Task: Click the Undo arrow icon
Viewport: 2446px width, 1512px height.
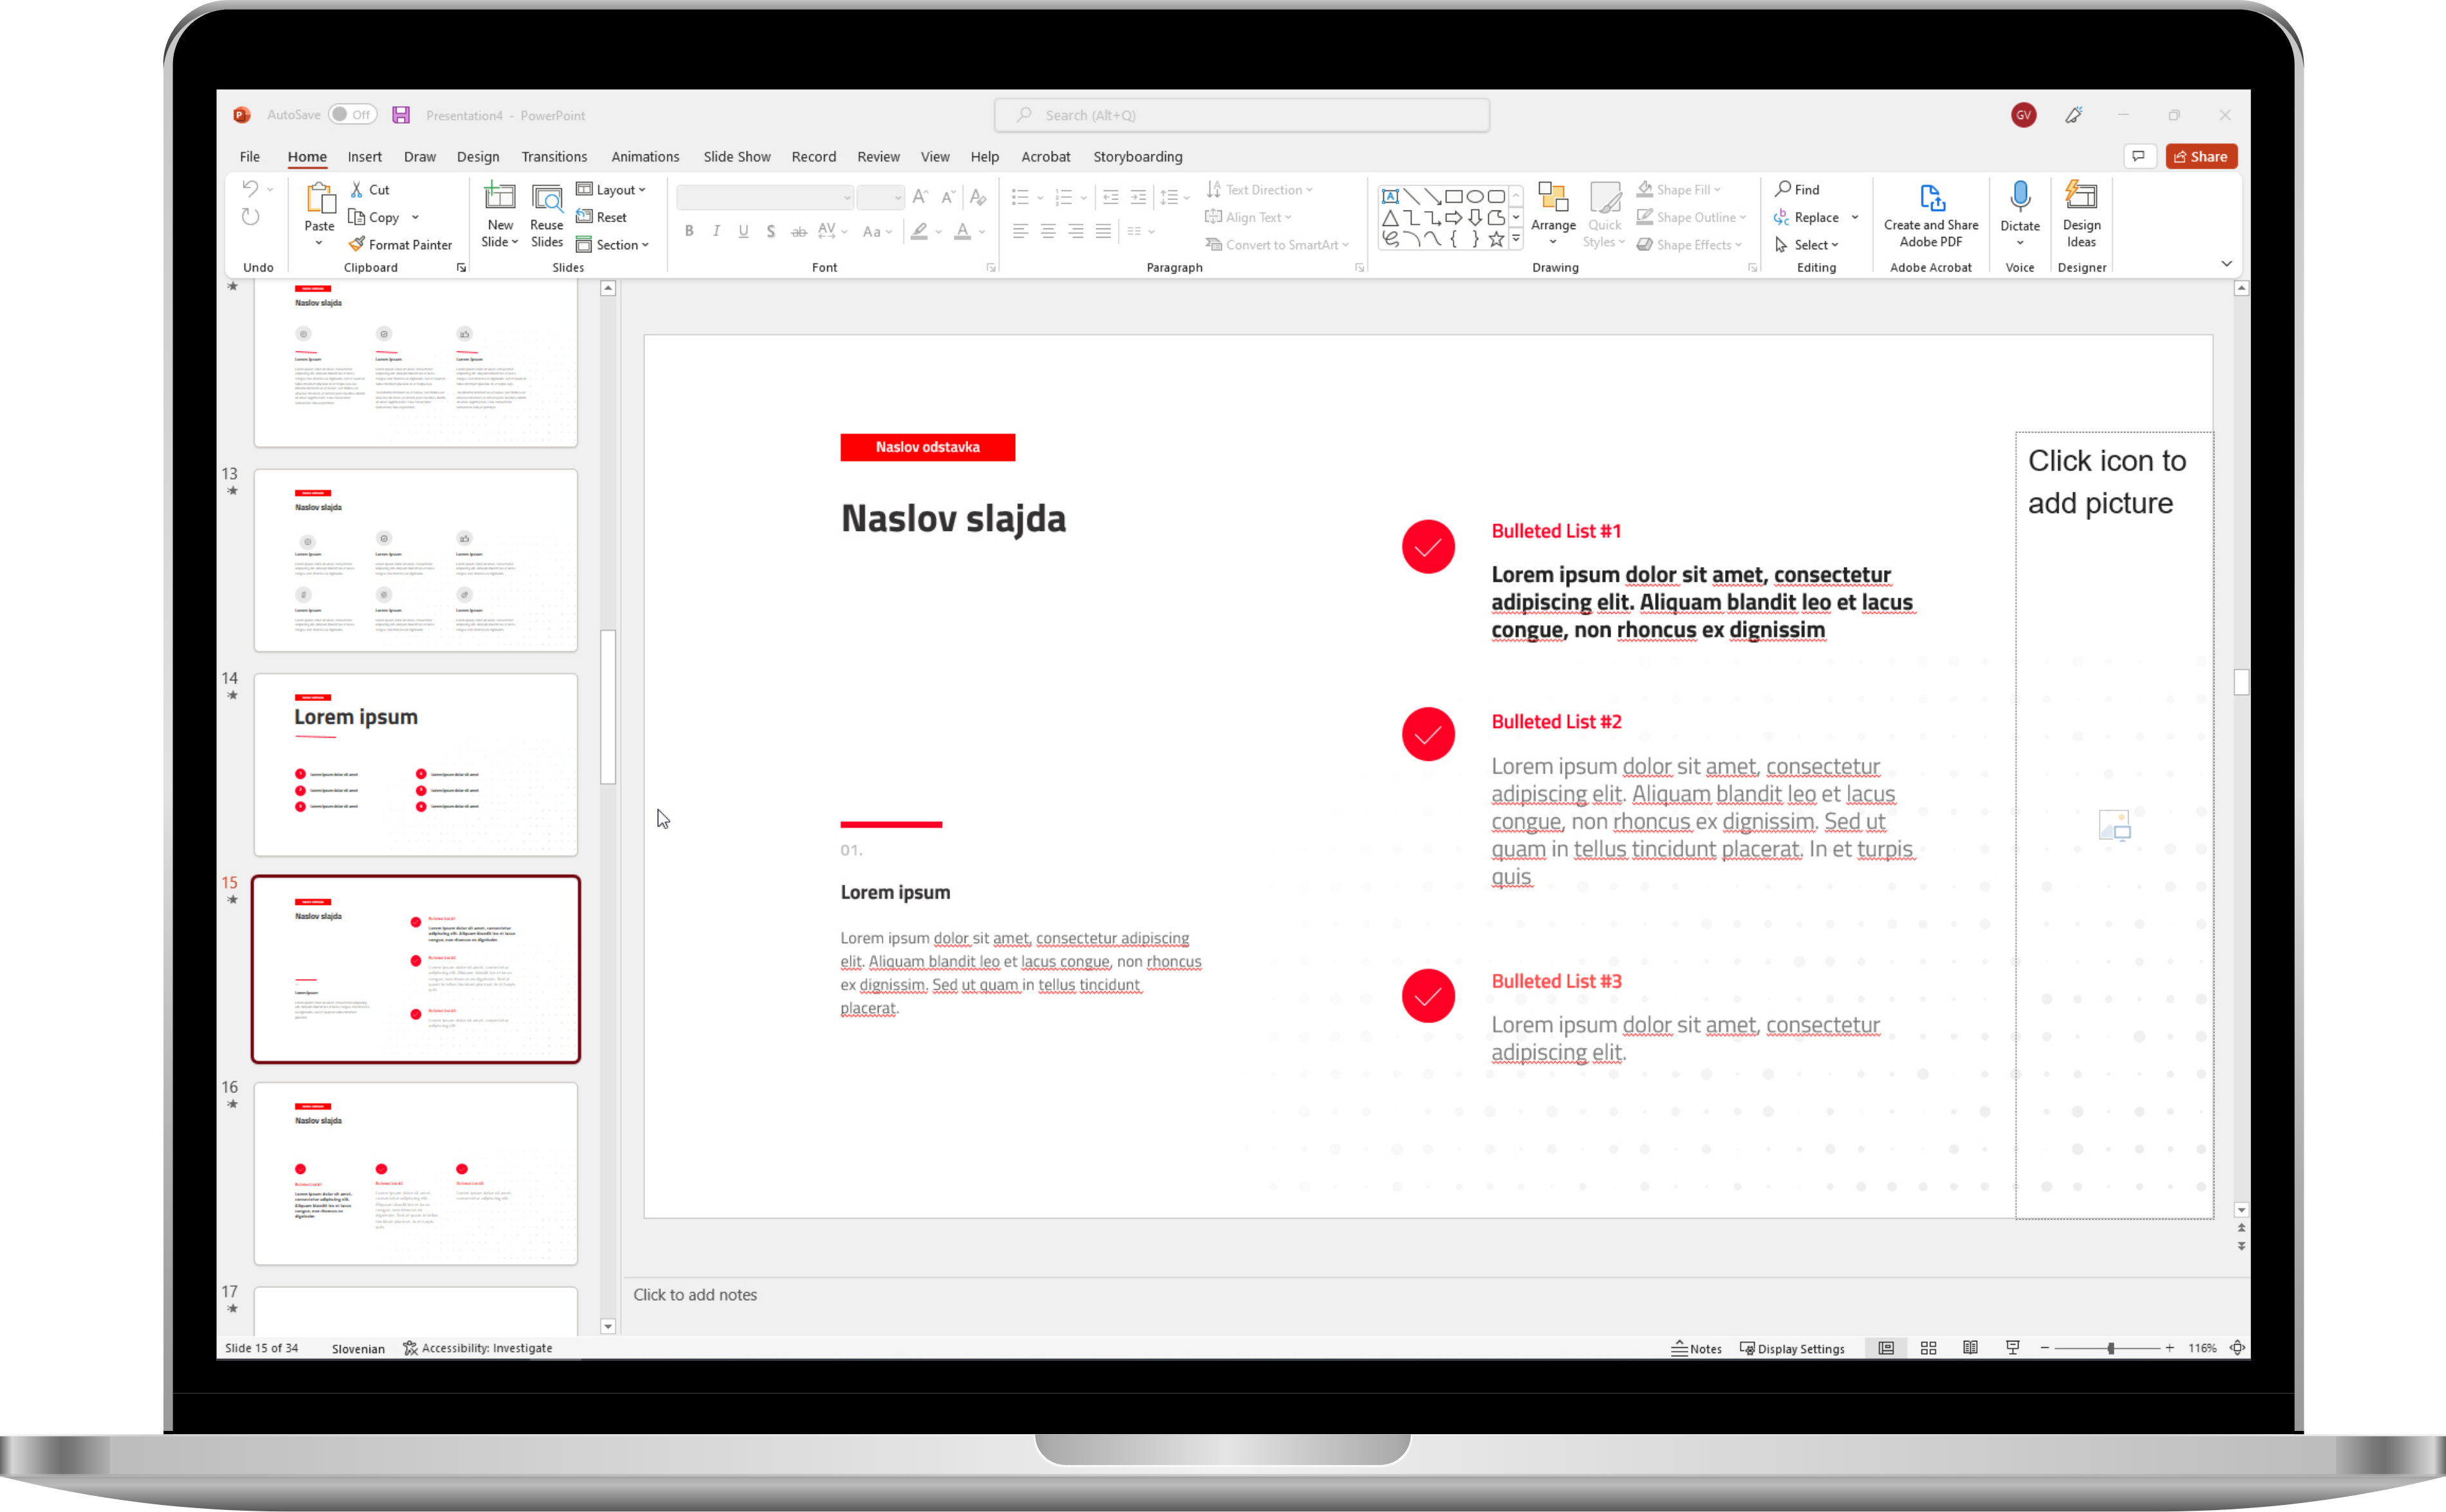Action: click(250, 188)
